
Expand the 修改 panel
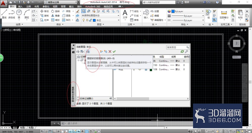[60, 25]
